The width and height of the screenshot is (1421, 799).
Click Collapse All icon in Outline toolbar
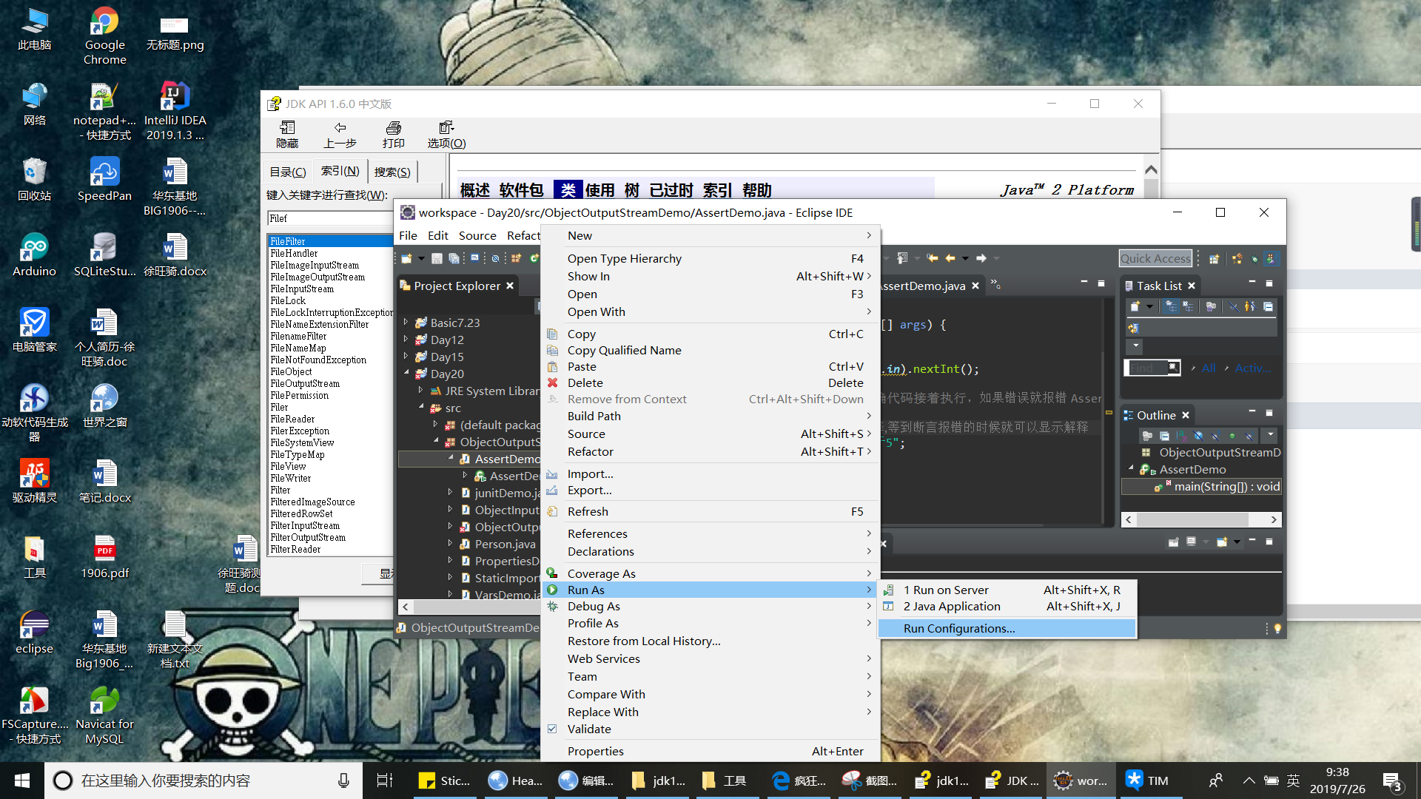click(x=1164, y=436)
